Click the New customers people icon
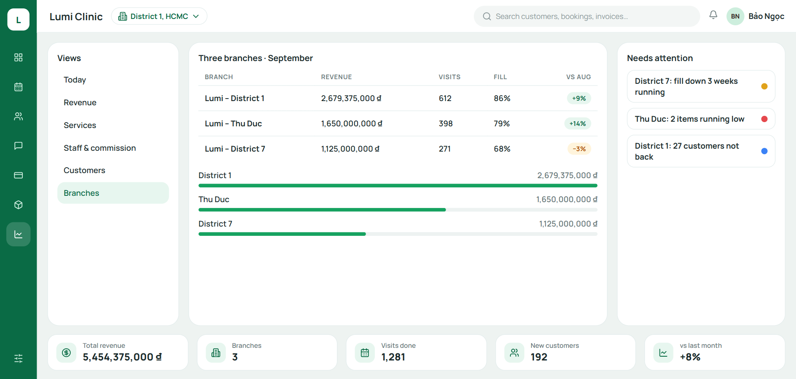This screenshot has height=379, width=796. click(x=514, y=353)
